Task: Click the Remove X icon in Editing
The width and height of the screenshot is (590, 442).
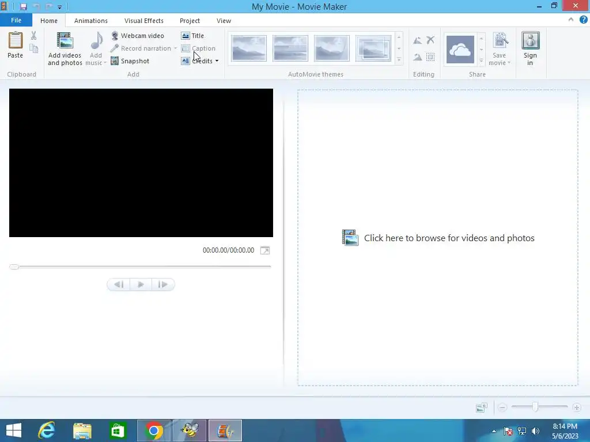Action: [430, 40]
